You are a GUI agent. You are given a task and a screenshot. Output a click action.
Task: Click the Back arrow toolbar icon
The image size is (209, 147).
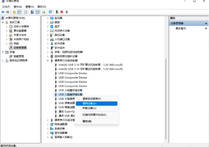(x=3, y=12)
